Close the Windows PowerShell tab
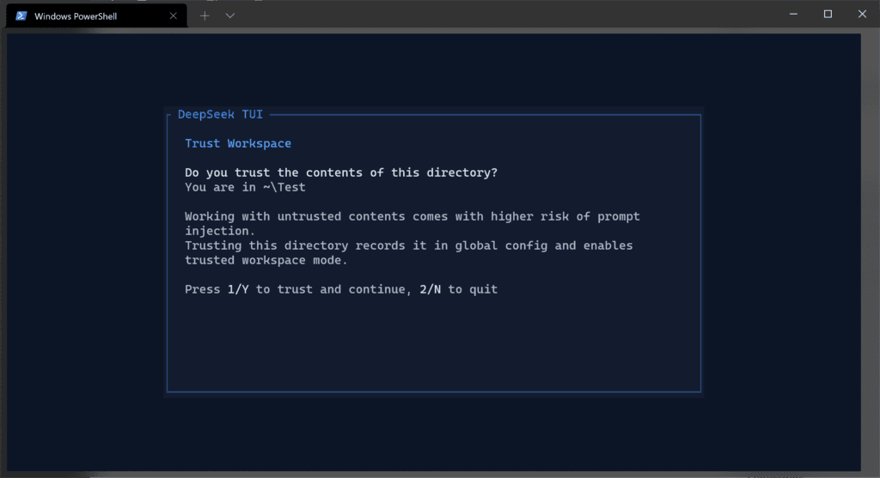The image size is (880, 478). 173,15
